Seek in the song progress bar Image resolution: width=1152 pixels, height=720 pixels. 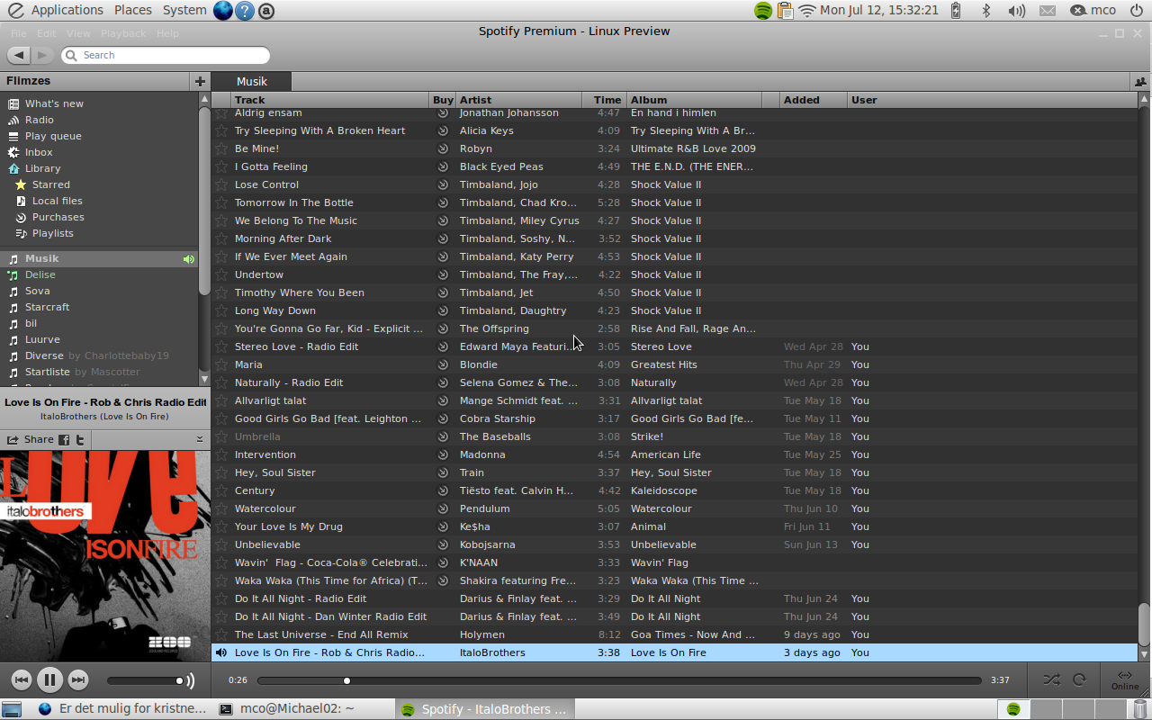[619, 680]
